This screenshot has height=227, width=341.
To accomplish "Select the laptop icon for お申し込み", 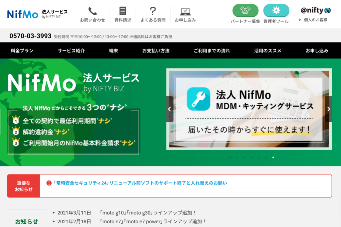I will coord(185,11).
